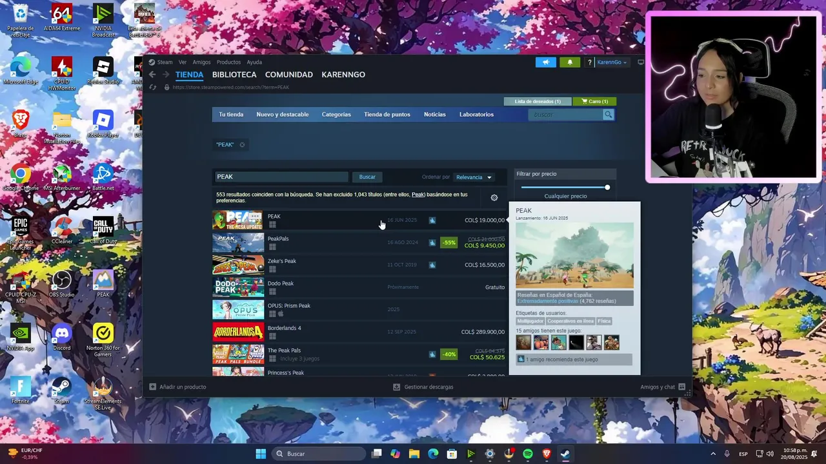
Task: Click the Buscar search button
Action: (x=367, y=177)
